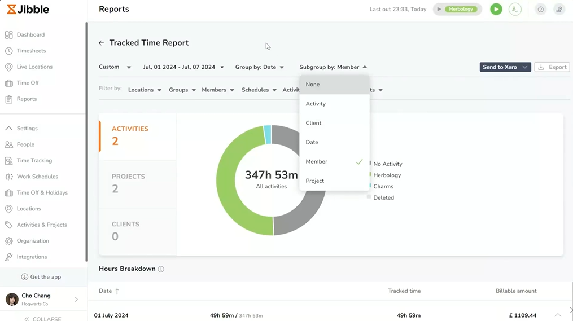
Task: Switch to the ACTIVITIES tab
Action: click(x=137, y=136)
